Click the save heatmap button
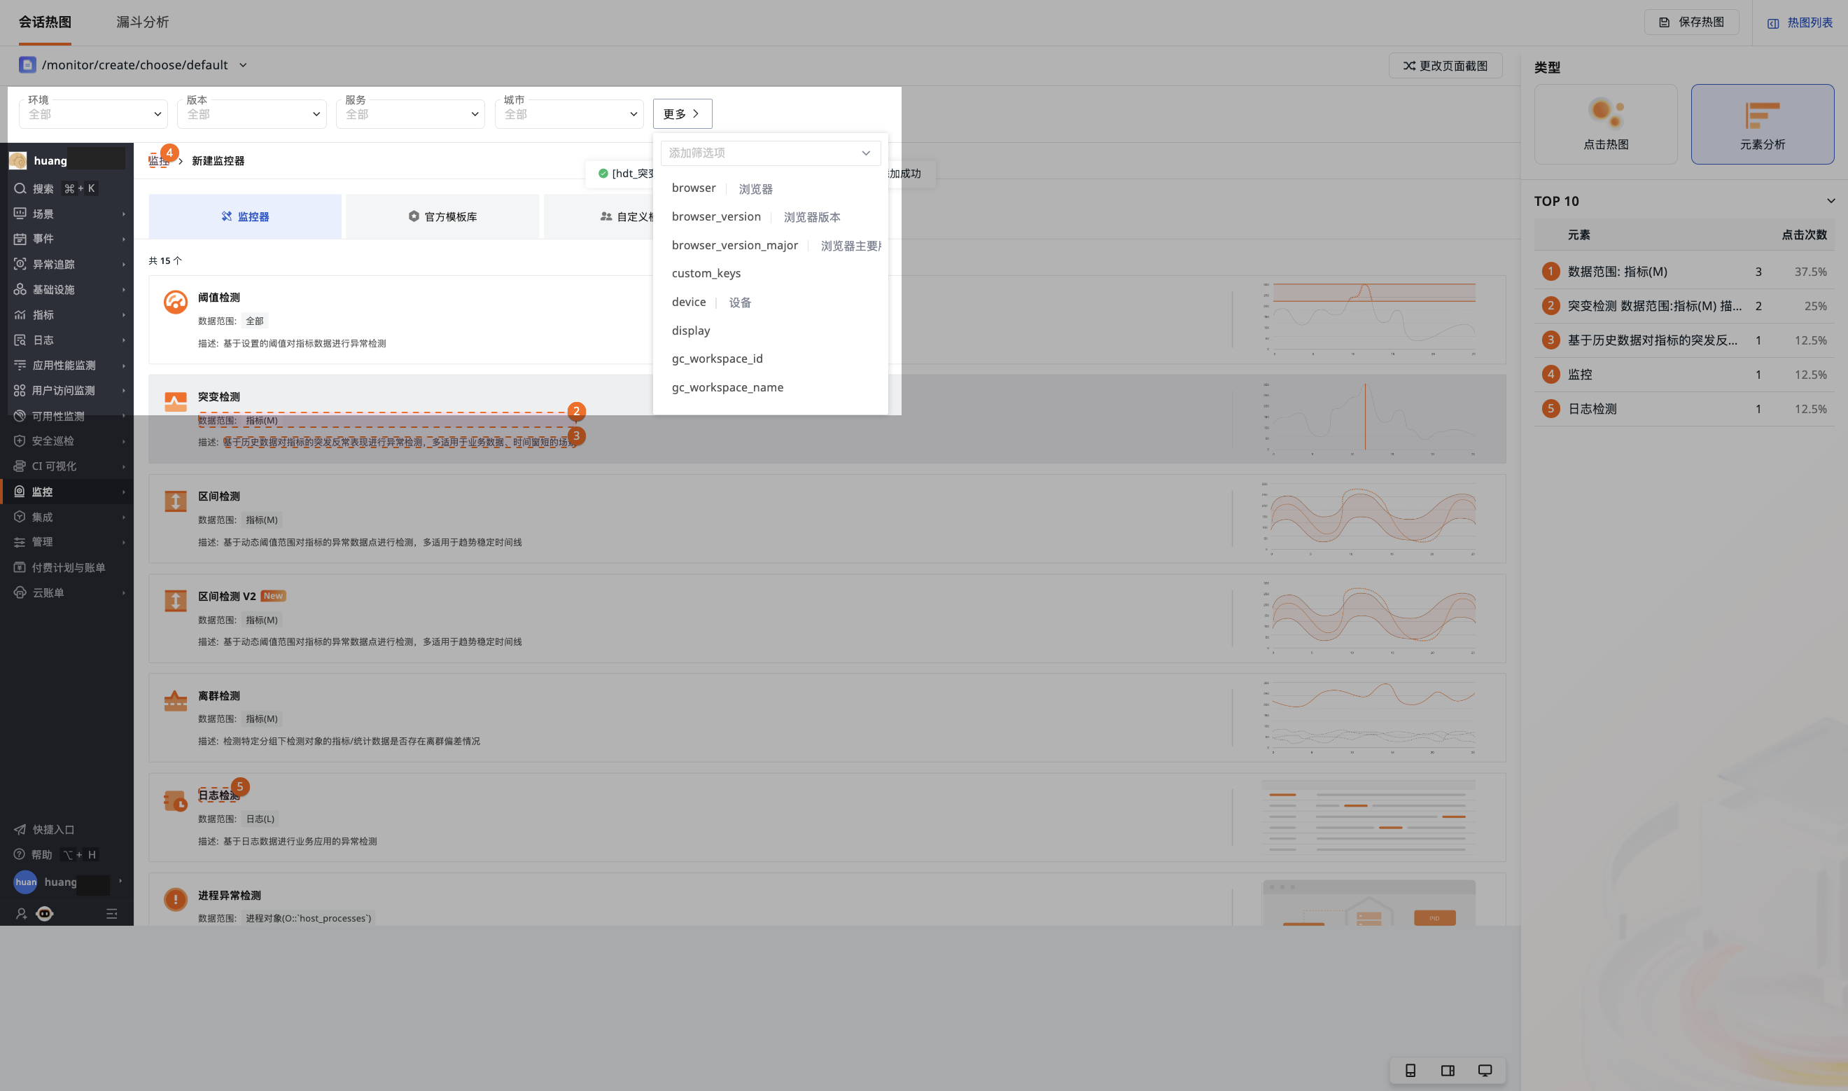This screenshot has width=1848, height=1091. click(1691, 22)
